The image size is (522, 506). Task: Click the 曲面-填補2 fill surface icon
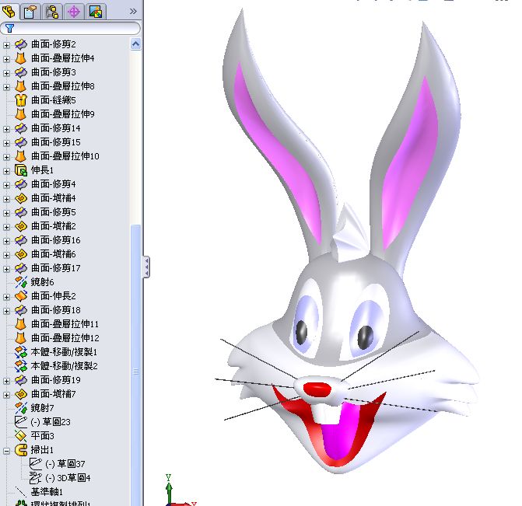(21, 226)
